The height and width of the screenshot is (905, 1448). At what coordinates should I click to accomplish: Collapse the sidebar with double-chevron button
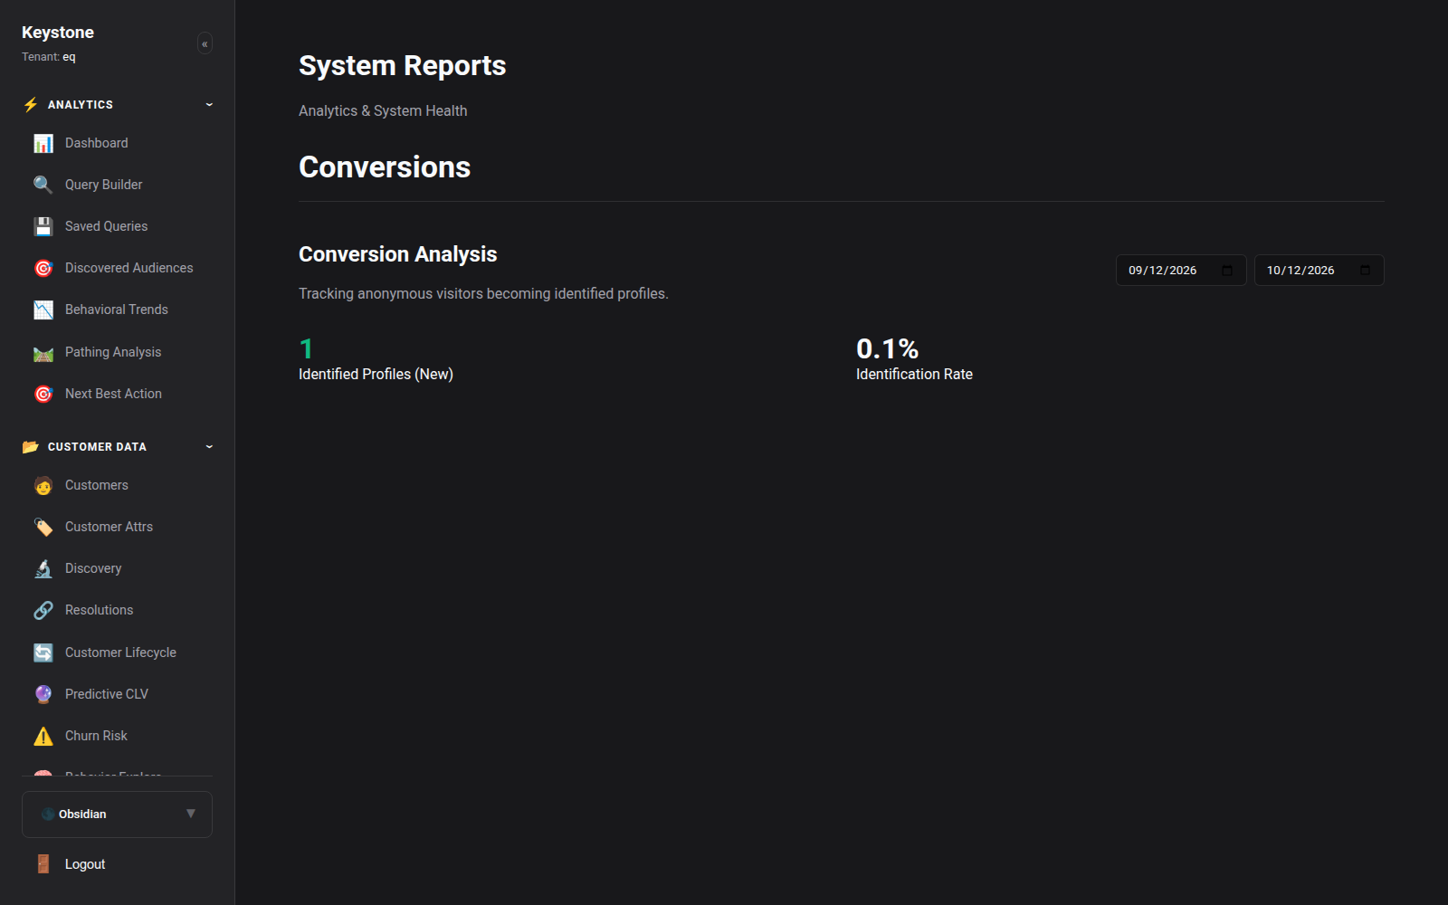[205, 43]
